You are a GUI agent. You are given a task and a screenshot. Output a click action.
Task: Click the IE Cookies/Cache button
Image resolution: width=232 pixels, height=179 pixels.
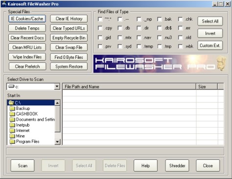pos(27,19)
